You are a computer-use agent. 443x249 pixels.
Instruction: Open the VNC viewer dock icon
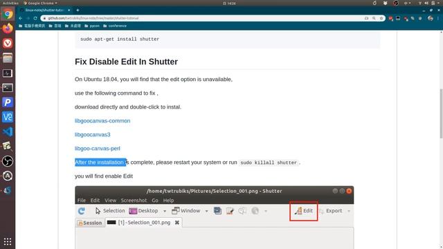[x=8, y=117]
